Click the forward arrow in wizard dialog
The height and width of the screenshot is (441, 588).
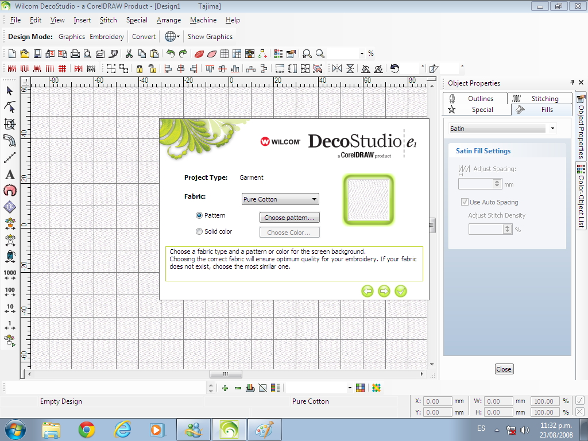coord(384,291)
